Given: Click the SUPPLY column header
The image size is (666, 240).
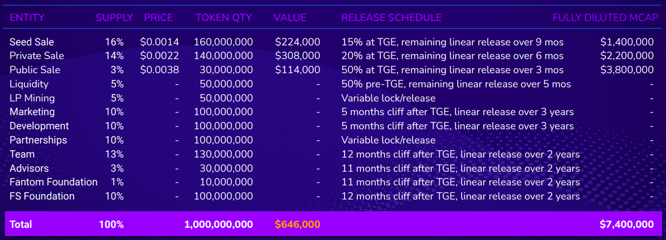Looking at the screenshot, I should pos(114,18).
